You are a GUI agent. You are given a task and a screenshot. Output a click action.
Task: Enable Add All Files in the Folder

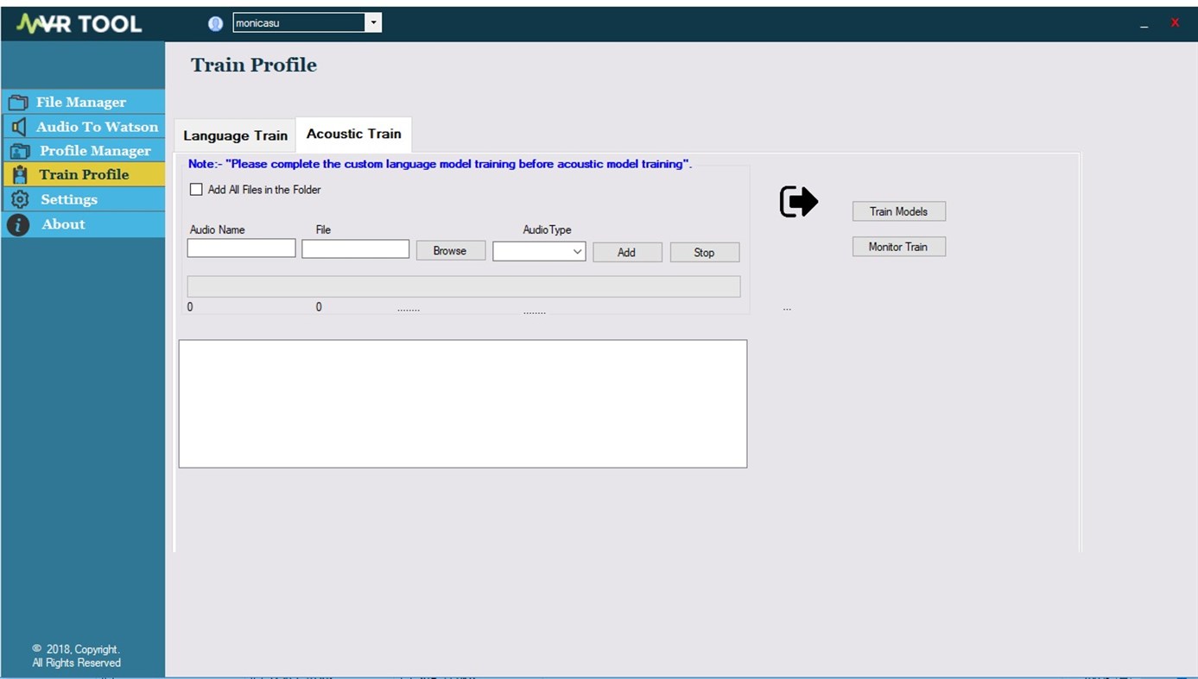click(x=196, y=189)
